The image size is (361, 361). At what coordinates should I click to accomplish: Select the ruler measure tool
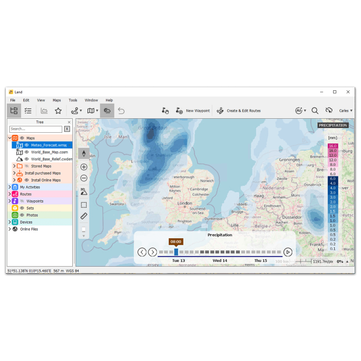point(84,215)
